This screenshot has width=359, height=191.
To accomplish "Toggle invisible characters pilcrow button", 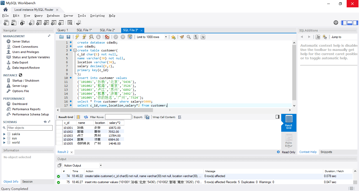I will [196, 37].
